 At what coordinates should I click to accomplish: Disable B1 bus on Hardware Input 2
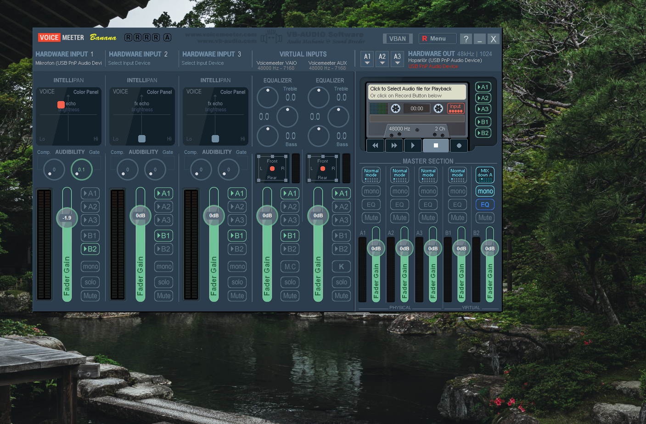[x=164, y=236]
